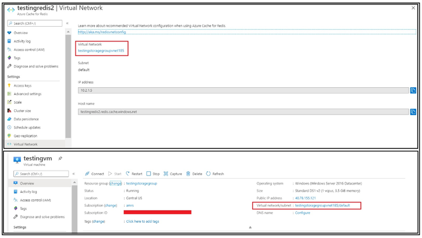Copy the IP address 10.2.1.5
Screen dimensions: 422x238
(x=413, y=90)
